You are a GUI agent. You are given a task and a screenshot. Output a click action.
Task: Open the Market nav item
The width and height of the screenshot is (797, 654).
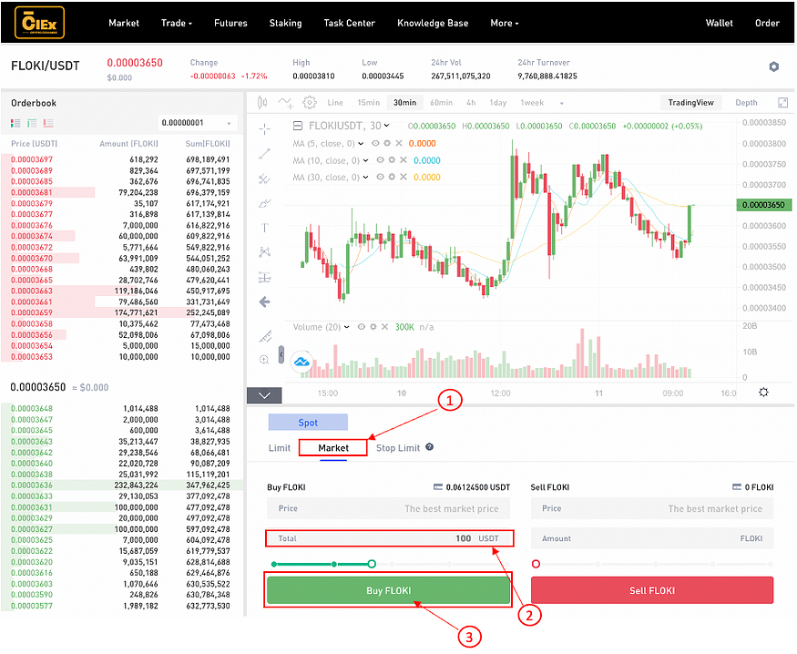point(124,23)
